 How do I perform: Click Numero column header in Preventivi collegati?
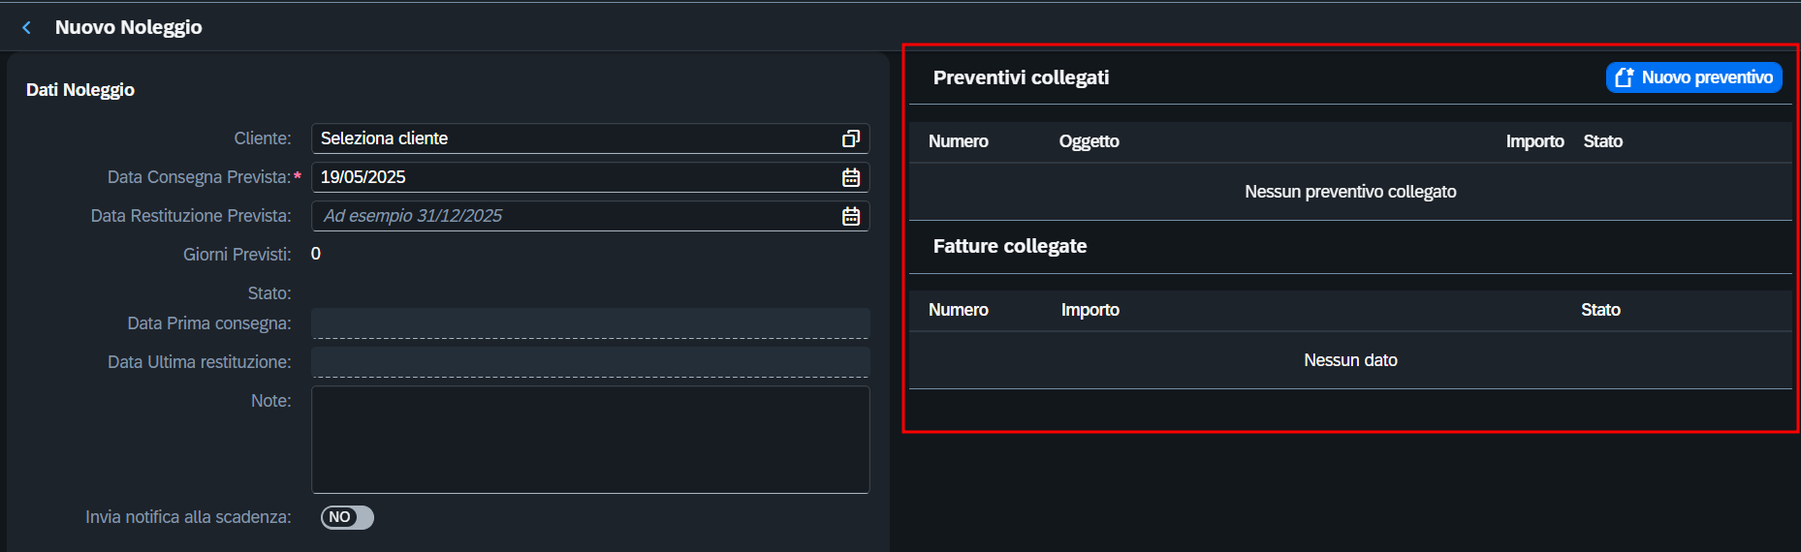959,141
